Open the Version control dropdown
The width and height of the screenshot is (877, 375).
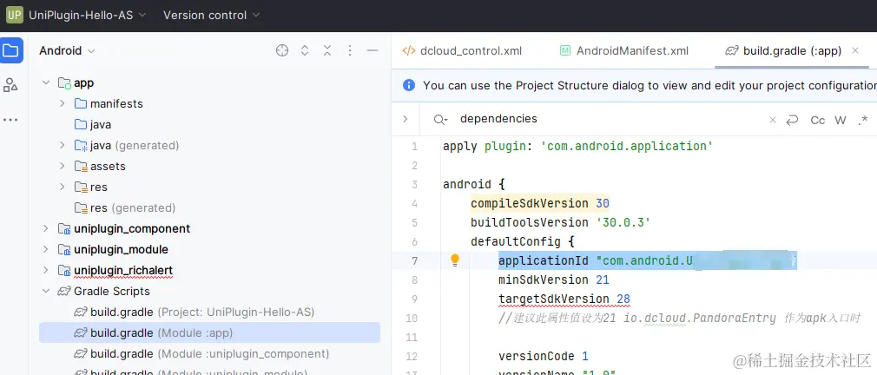tap(211, 15)
